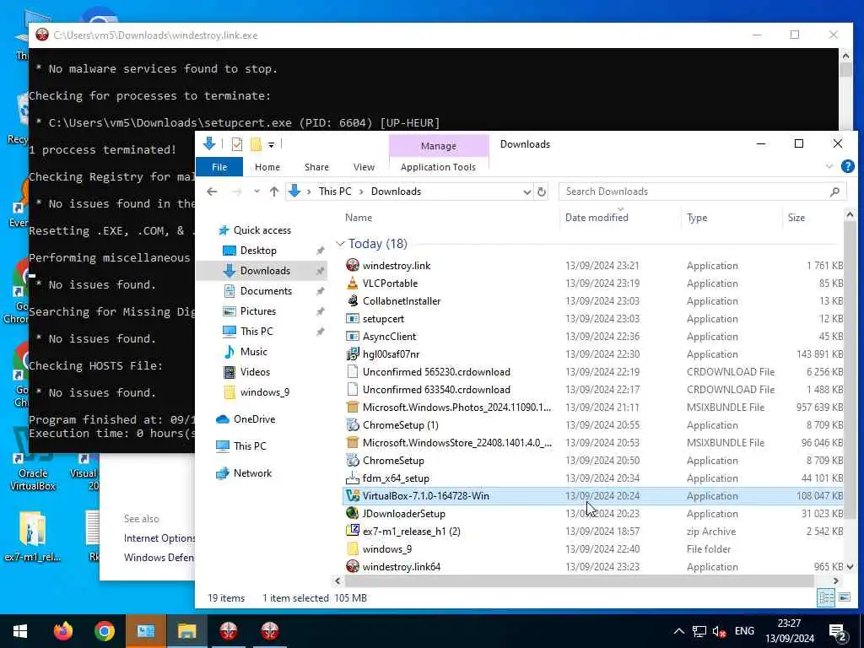The width and height of the screenshot is (864, 648).
Task: Select the fdm_x64_setup download icon
Action: [x=353, y=478]
